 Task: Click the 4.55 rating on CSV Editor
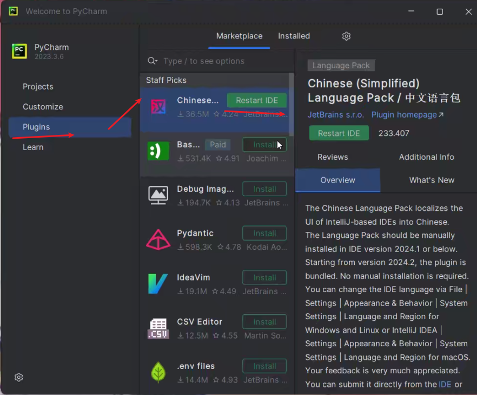click(226, 335)
